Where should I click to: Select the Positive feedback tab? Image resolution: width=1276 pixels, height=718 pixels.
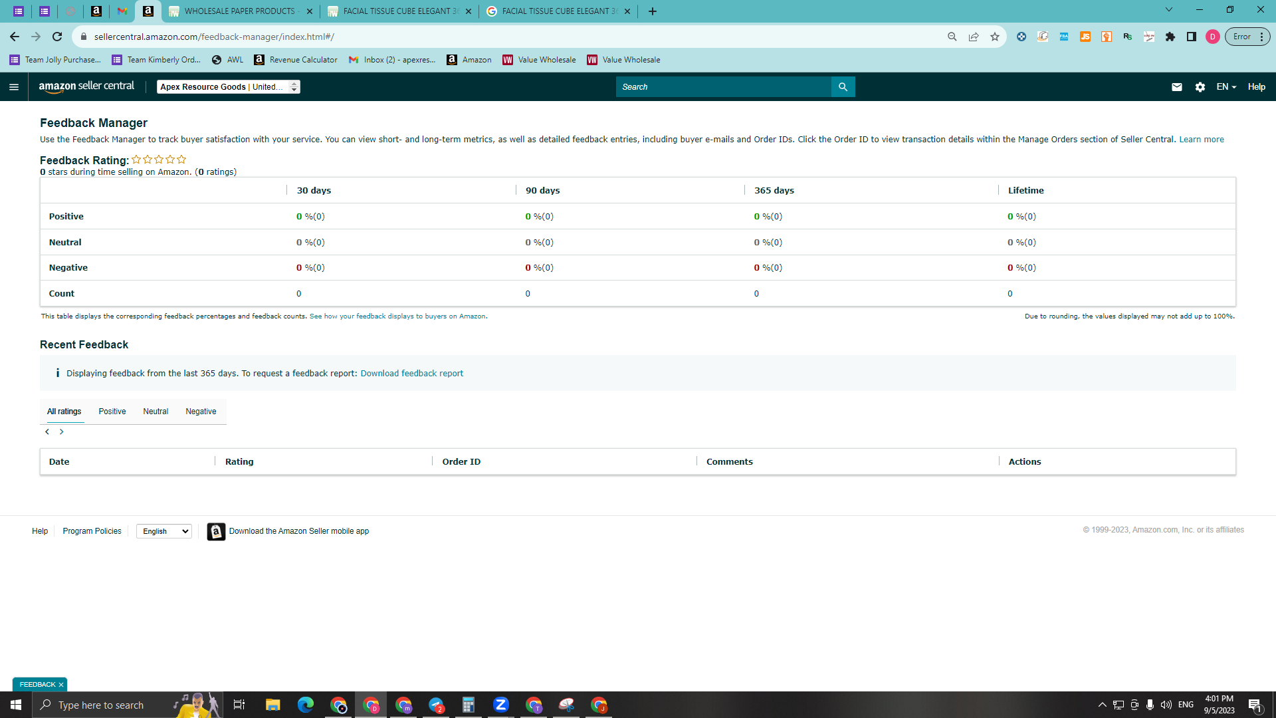pyautogui.click(x=112, y=412)
